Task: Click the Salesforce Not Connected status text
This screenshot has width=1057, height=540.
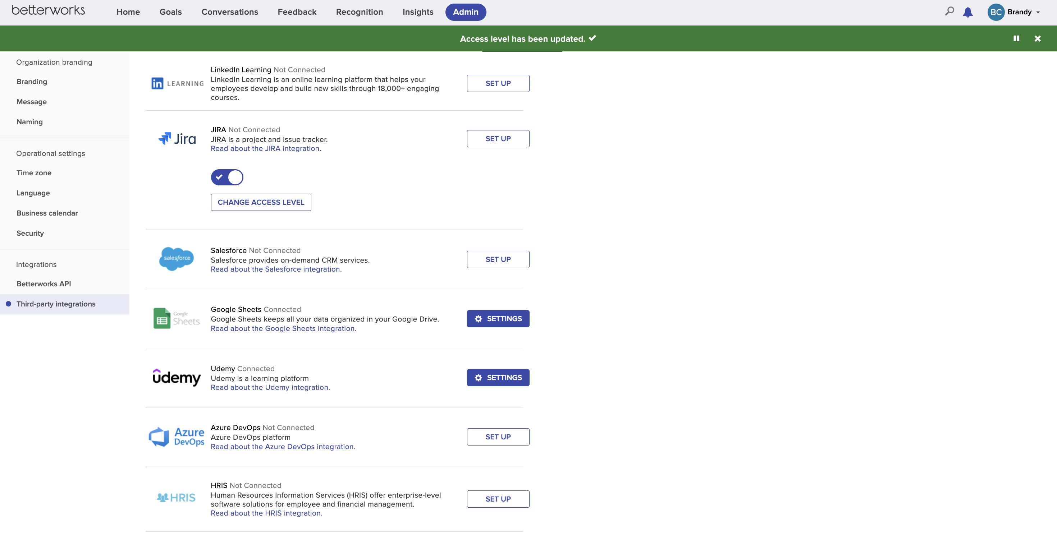Action: coord(275,250)
